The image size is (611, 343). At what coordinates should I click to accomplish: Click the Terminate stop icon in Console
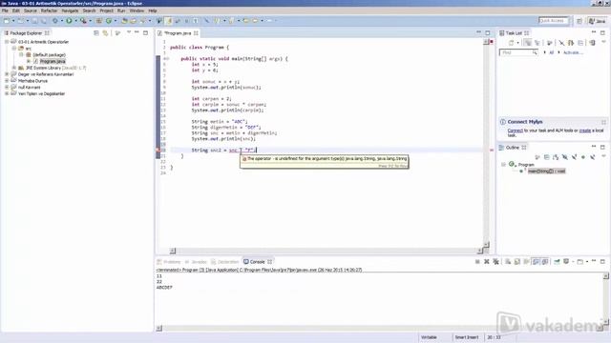pyautogui.click(x=477, y=262)
